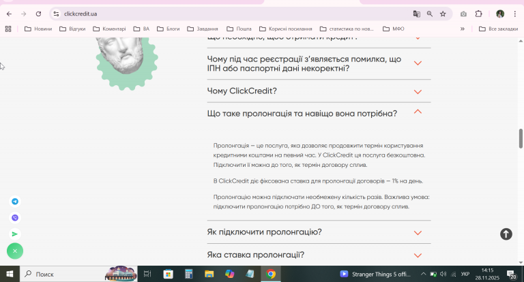Click the taskbar Поиск search box
Screen dimensions: 524x282
point(78,274)
